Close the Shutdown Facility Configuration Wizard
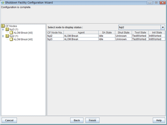167x125 pixels. point(163,3)
